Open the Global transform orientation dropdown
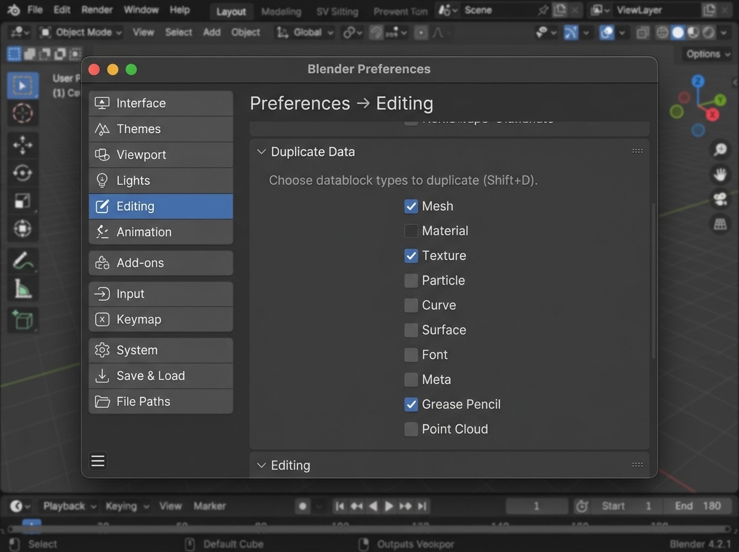The width and height of the screenshot is (739, 552). [x=305, y=33]
